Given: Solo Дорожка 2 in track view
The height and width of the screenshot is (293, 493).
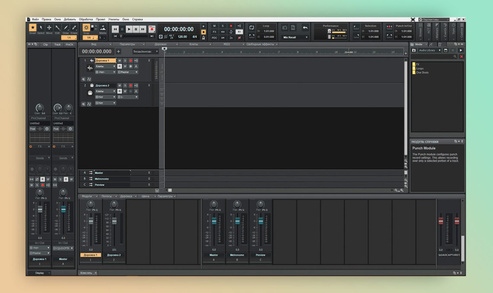Looking at the screenshot, I should coord(125,86).
